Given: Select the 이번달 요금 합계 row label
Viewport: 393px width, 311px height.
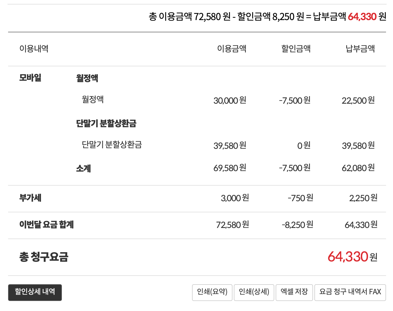Looking at the screenshot, I should 46,225.
